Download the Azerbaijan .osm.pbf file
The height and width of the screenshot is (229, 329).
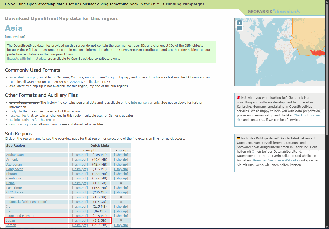(80, 165)
